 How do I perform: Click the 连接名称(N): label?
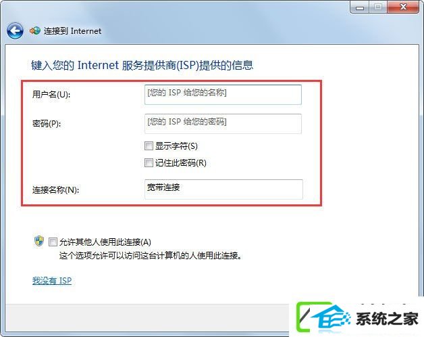(x=56, y=189)
